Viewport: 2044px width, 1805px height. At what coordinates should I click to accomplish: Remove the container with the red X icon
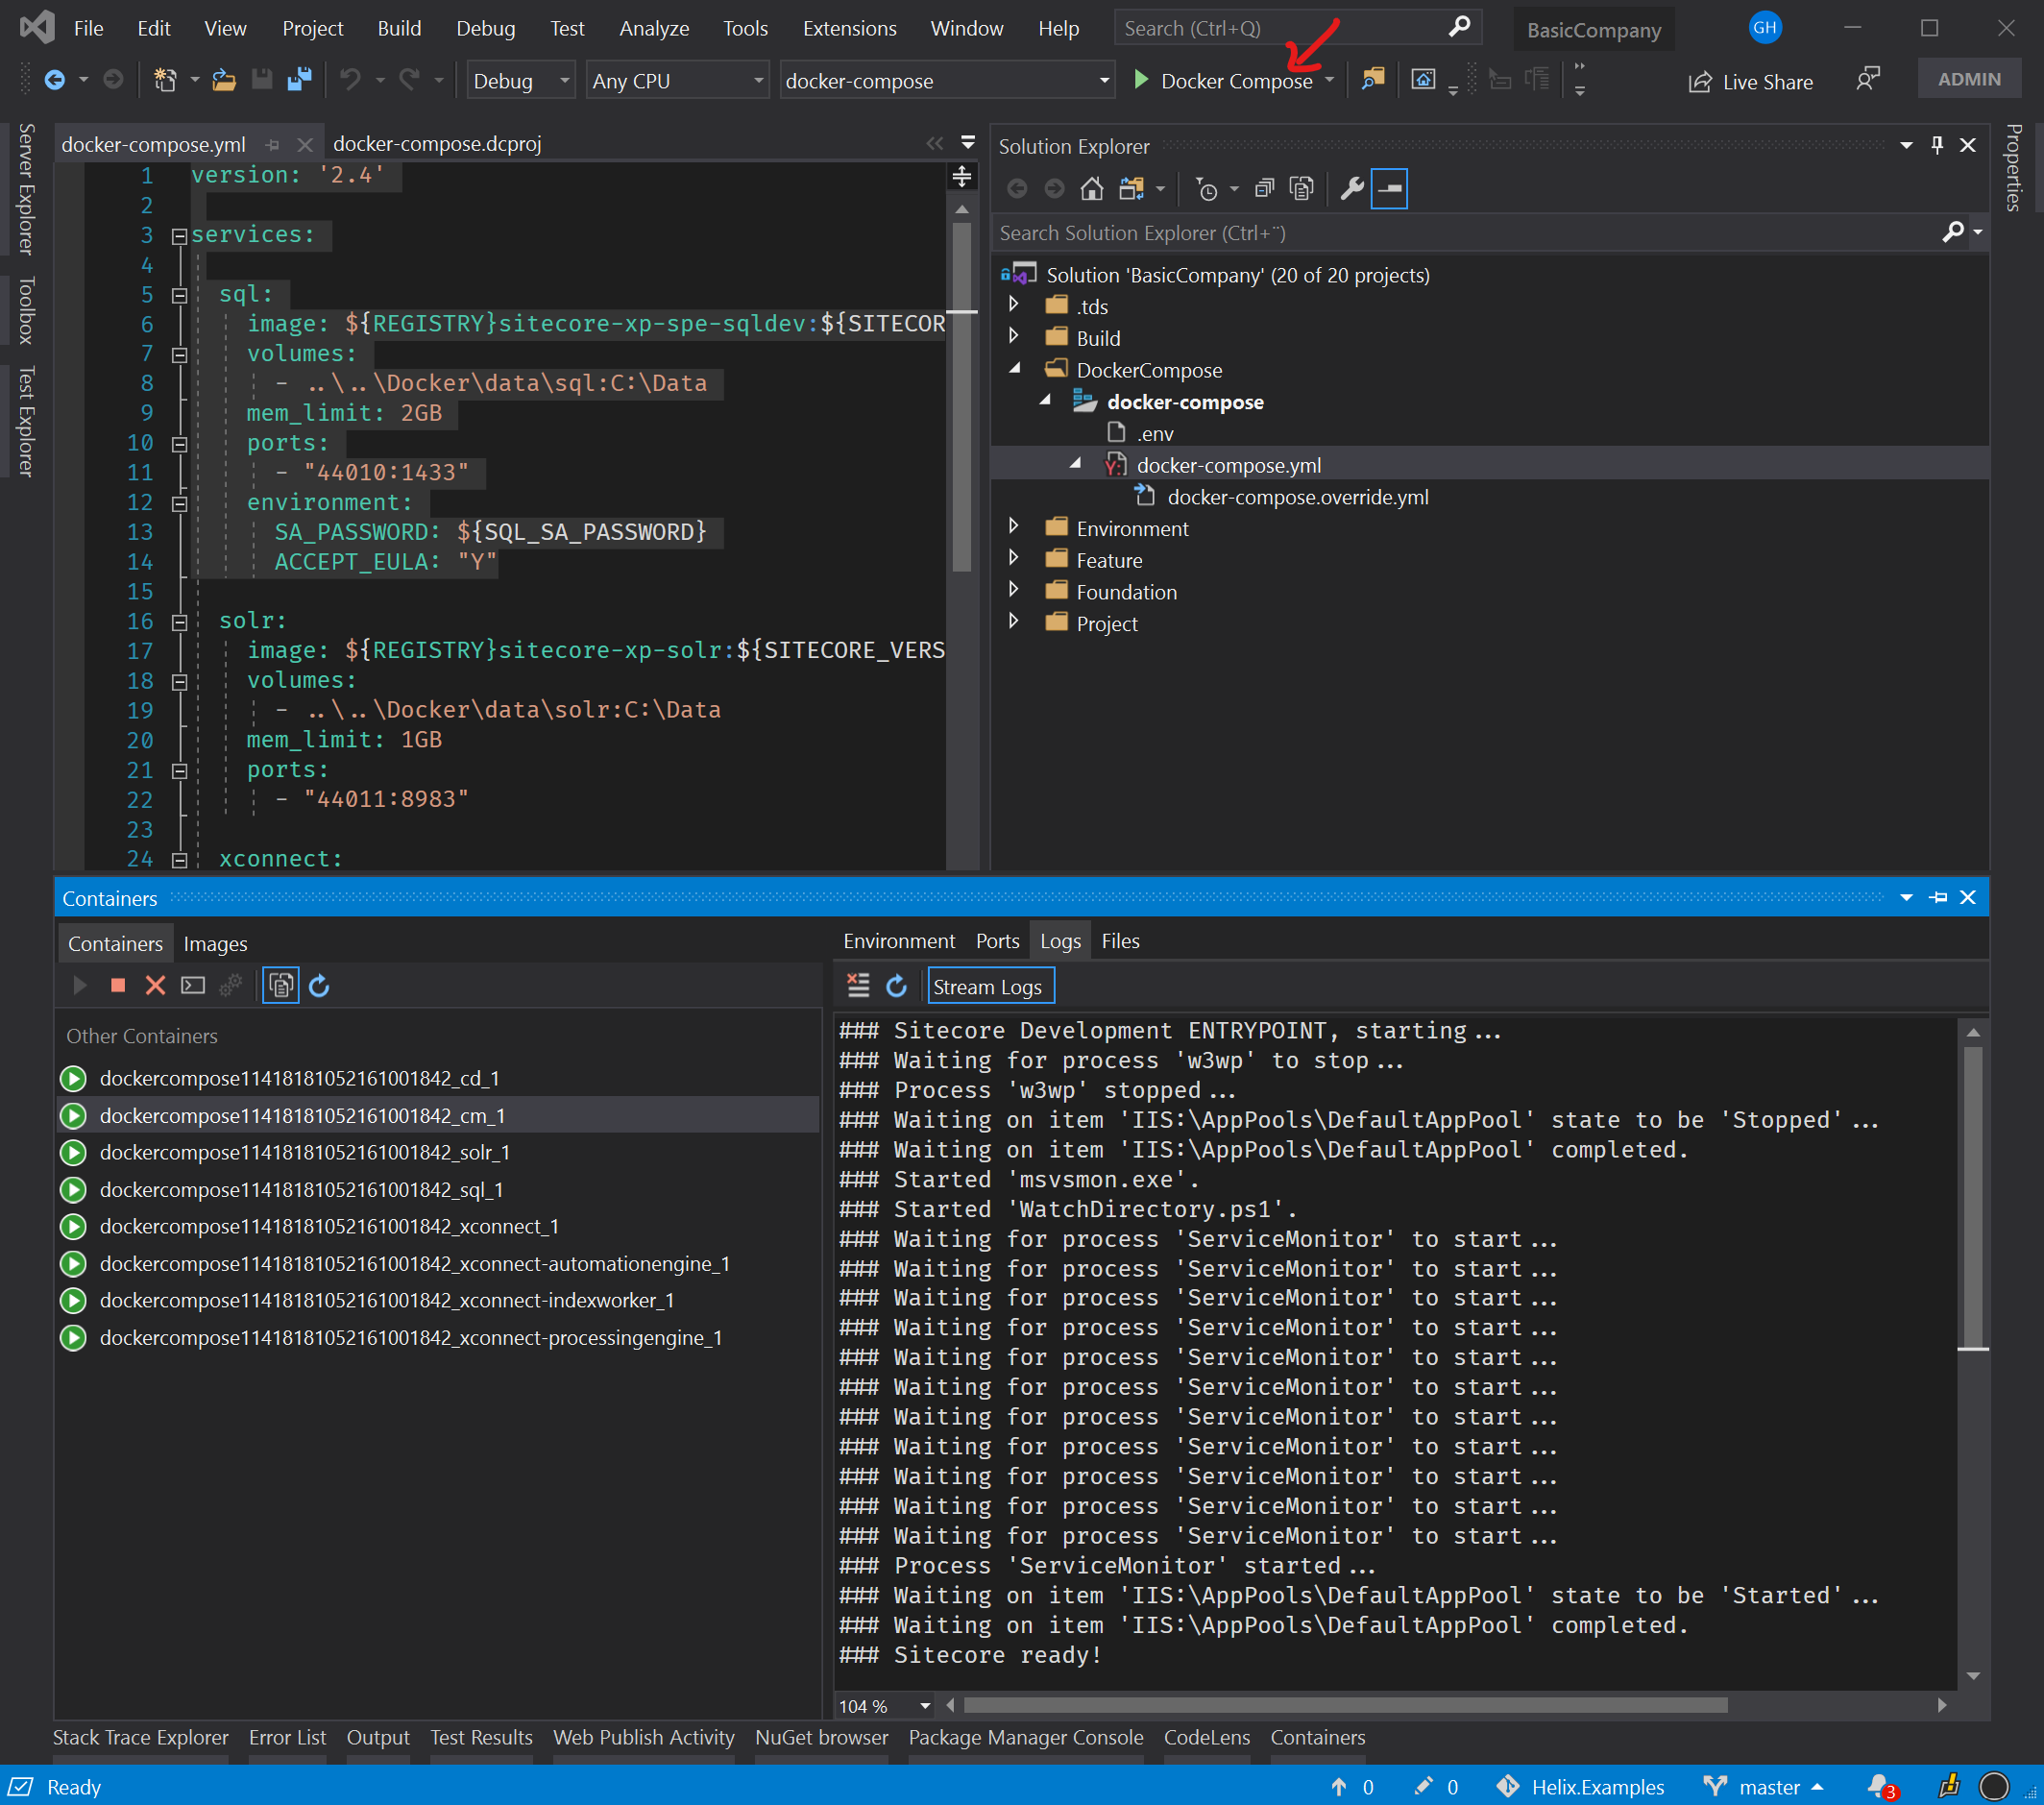(x=155, y=985)
